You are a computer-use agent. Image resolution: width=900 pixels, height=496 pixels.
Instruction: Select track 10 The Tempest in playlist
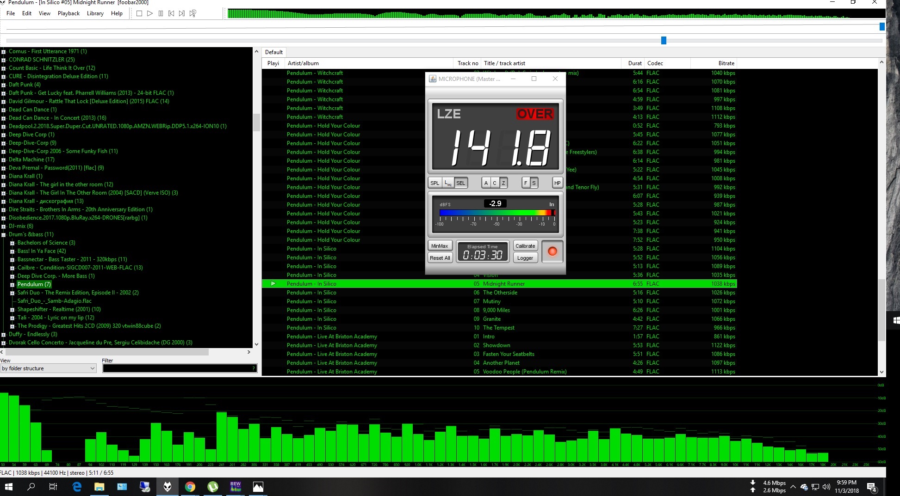(x=499, y=328)
